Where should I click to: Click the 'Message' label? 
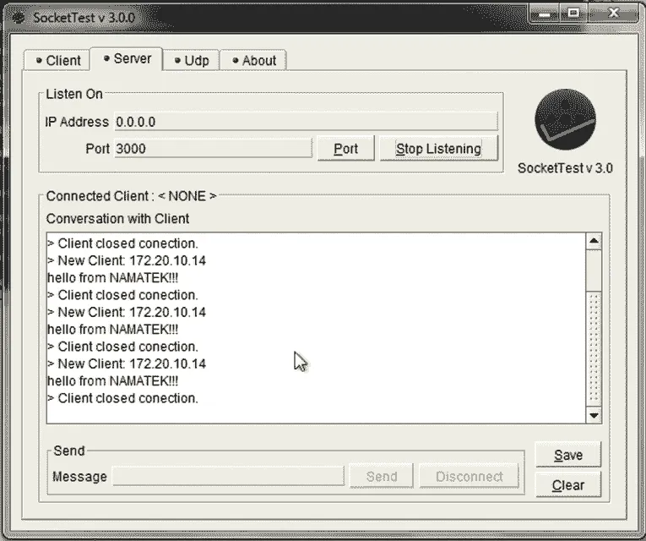pyautogui.click(x=79, y=477)
